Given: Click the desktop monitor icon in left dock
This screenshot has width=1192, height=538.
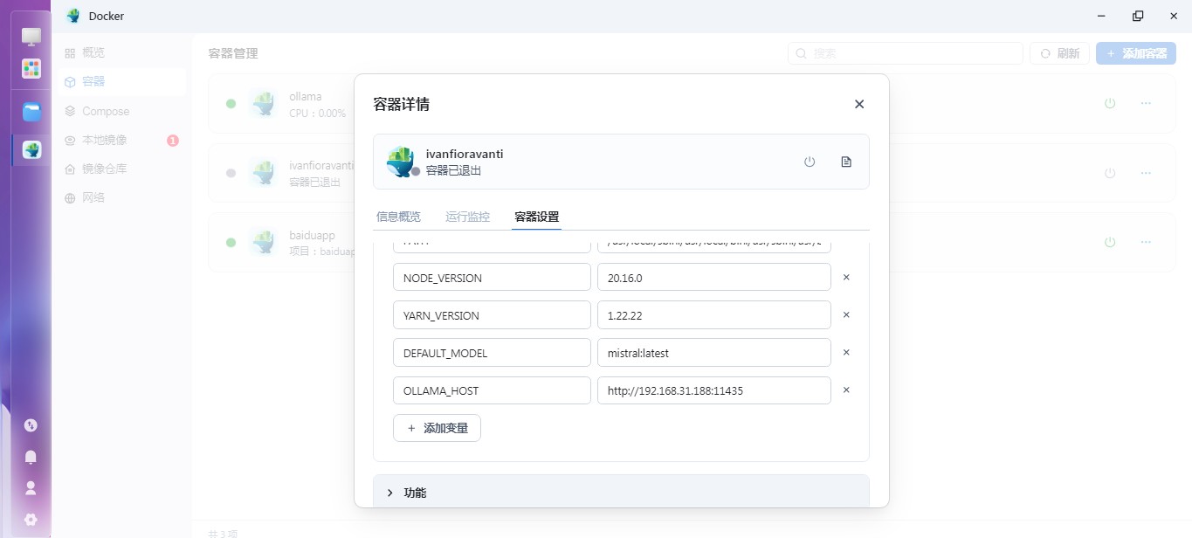Looking at the screenshot, I should tap(31, 37).
